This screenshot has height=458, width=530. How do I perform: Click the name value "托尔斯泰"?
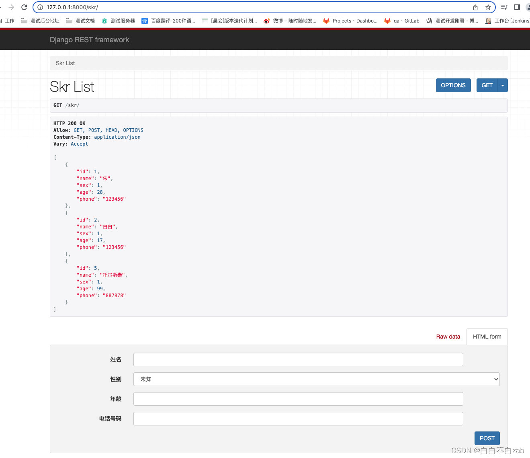[x=113, y=275]
